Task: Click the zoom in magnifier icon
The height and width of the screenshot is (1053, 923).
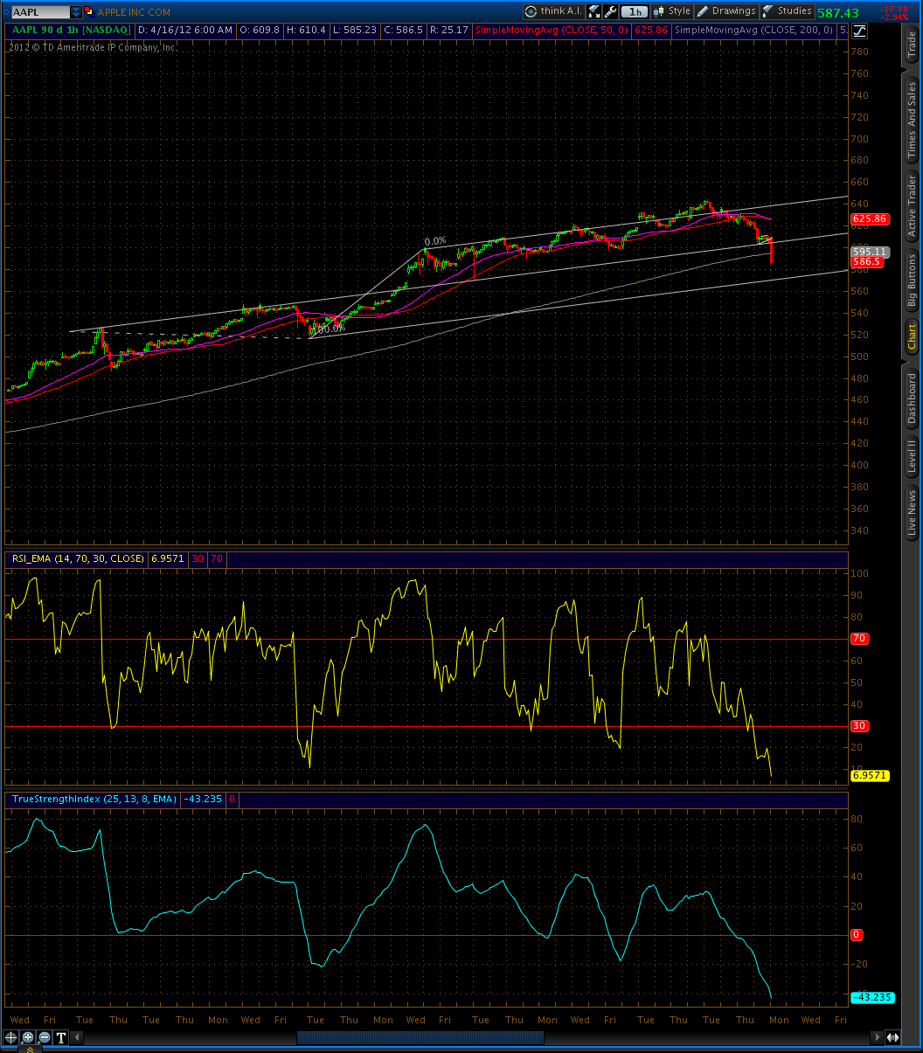Action: (28, 1037)
